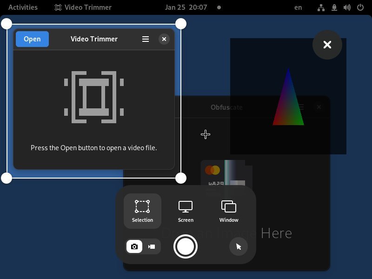Click the bottom-right selection resize handle

tap(180, 178)
